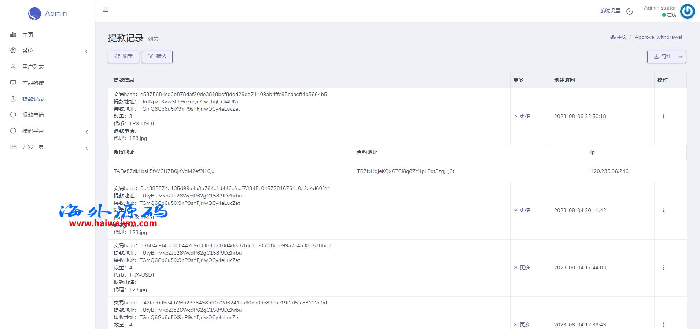Screen dimensions: 700x329
Task: Go to 退款申请 in the sidebar
Action: 33,115
